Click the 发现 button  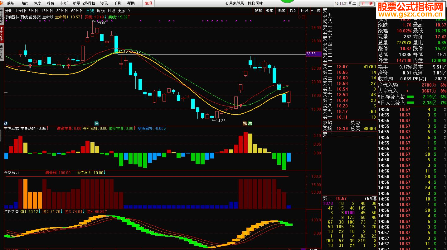coord(148,3)
